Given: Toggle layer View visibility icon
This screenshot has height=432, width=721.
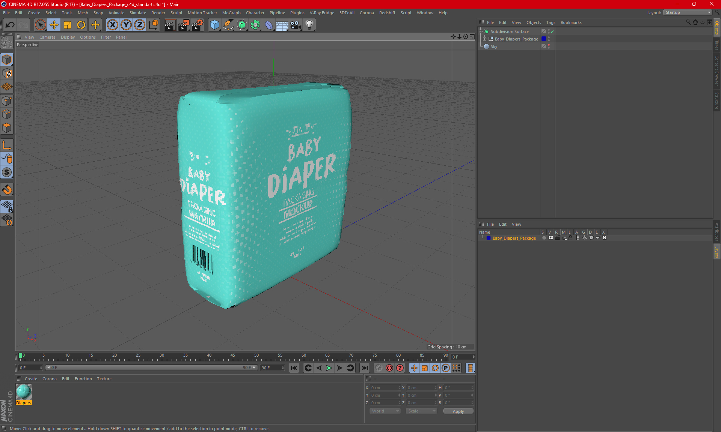Looking at the screenshot, I should (551, 238).
